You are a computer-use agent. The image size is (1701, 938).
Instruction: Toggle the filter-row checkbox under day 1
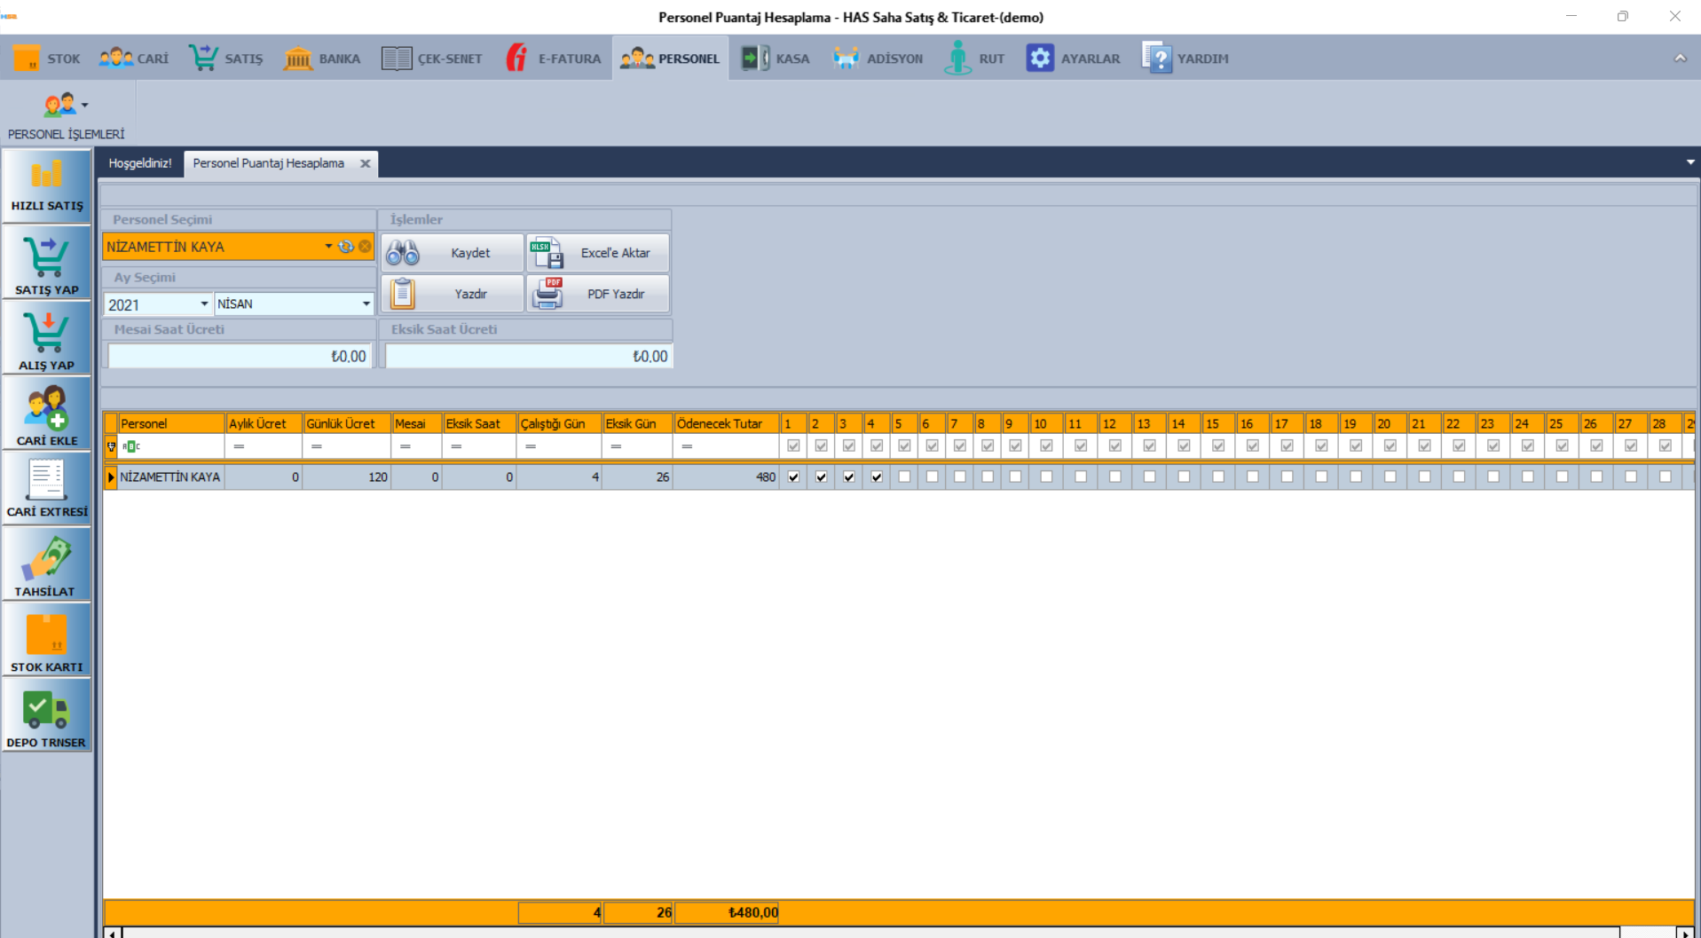coord(793,445)
